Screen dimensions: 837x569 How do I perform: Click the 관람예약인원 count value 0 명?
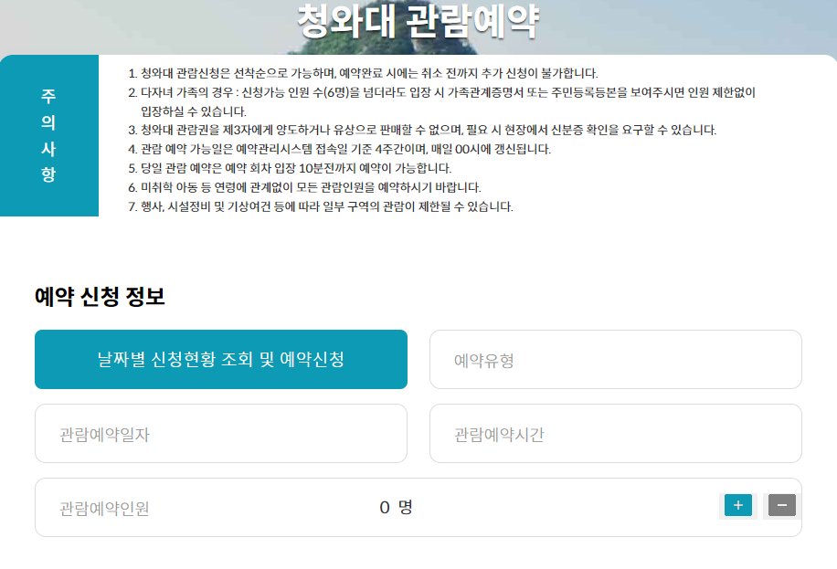(396, 507)
